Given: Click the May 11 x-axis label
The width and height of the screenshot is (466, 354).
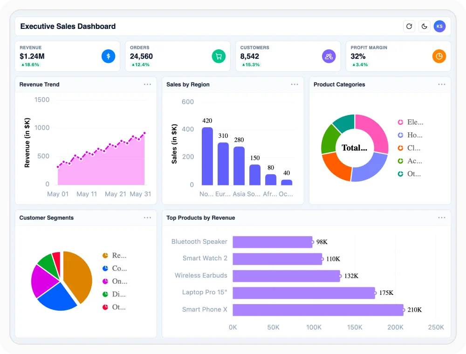Looking at the screenshot, I should (x=87, y=194).
